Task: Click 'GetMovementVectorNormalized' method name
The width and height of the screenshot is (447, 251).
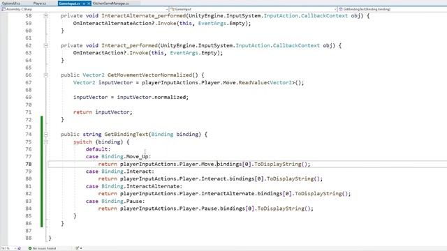Action: tap(149, 75)
